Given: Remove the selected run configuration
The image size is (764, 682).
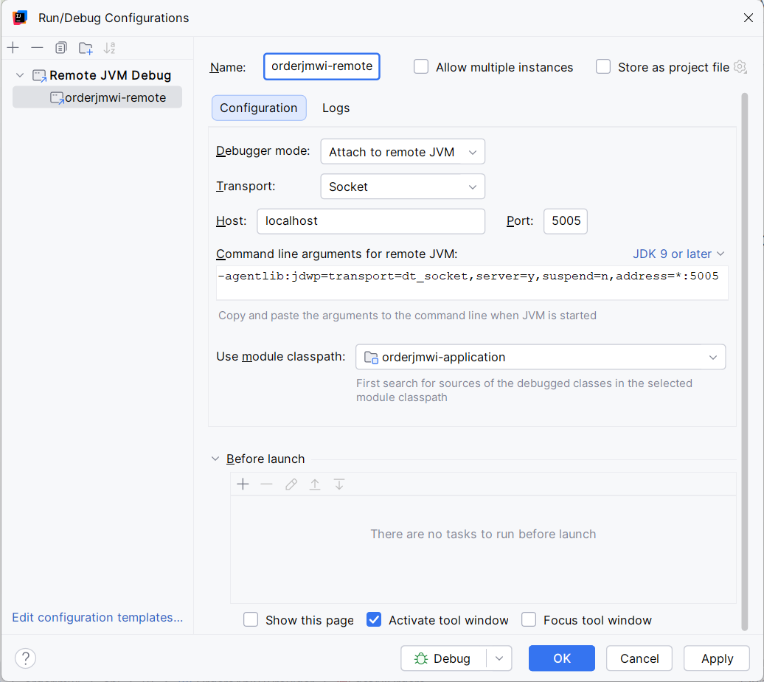Looking at the screenshot, I should (37, 47).
